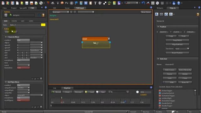201x113 pixels.
Task: Click the select arrow tool in Objects panel
Action: pos(157,14)
